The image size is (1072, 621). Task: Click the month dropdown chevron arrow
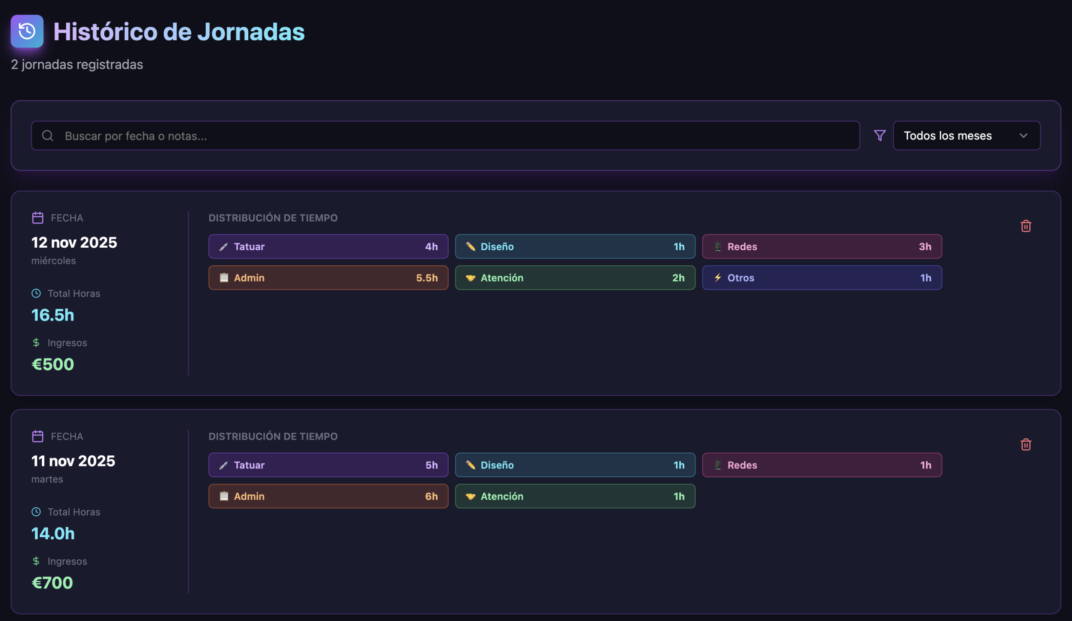[1023, 135]
